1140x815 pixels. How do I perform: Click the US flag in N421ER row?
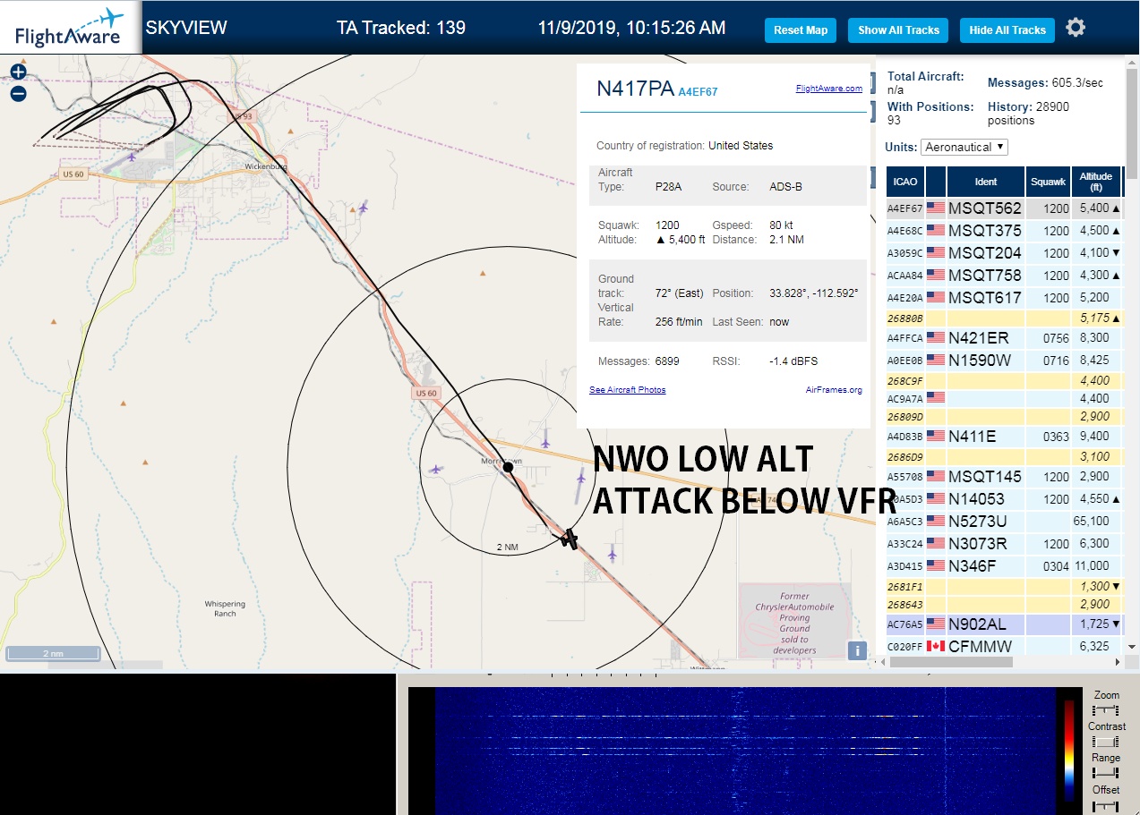936,338
